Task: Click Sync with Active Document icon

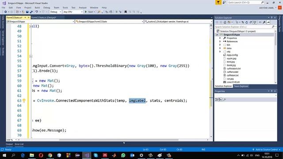Action: [x=243, y=23]
